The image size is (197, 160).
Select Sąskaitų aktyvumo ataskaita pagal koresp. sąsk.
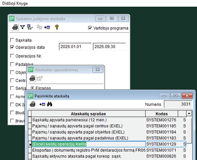pos(89,156)
